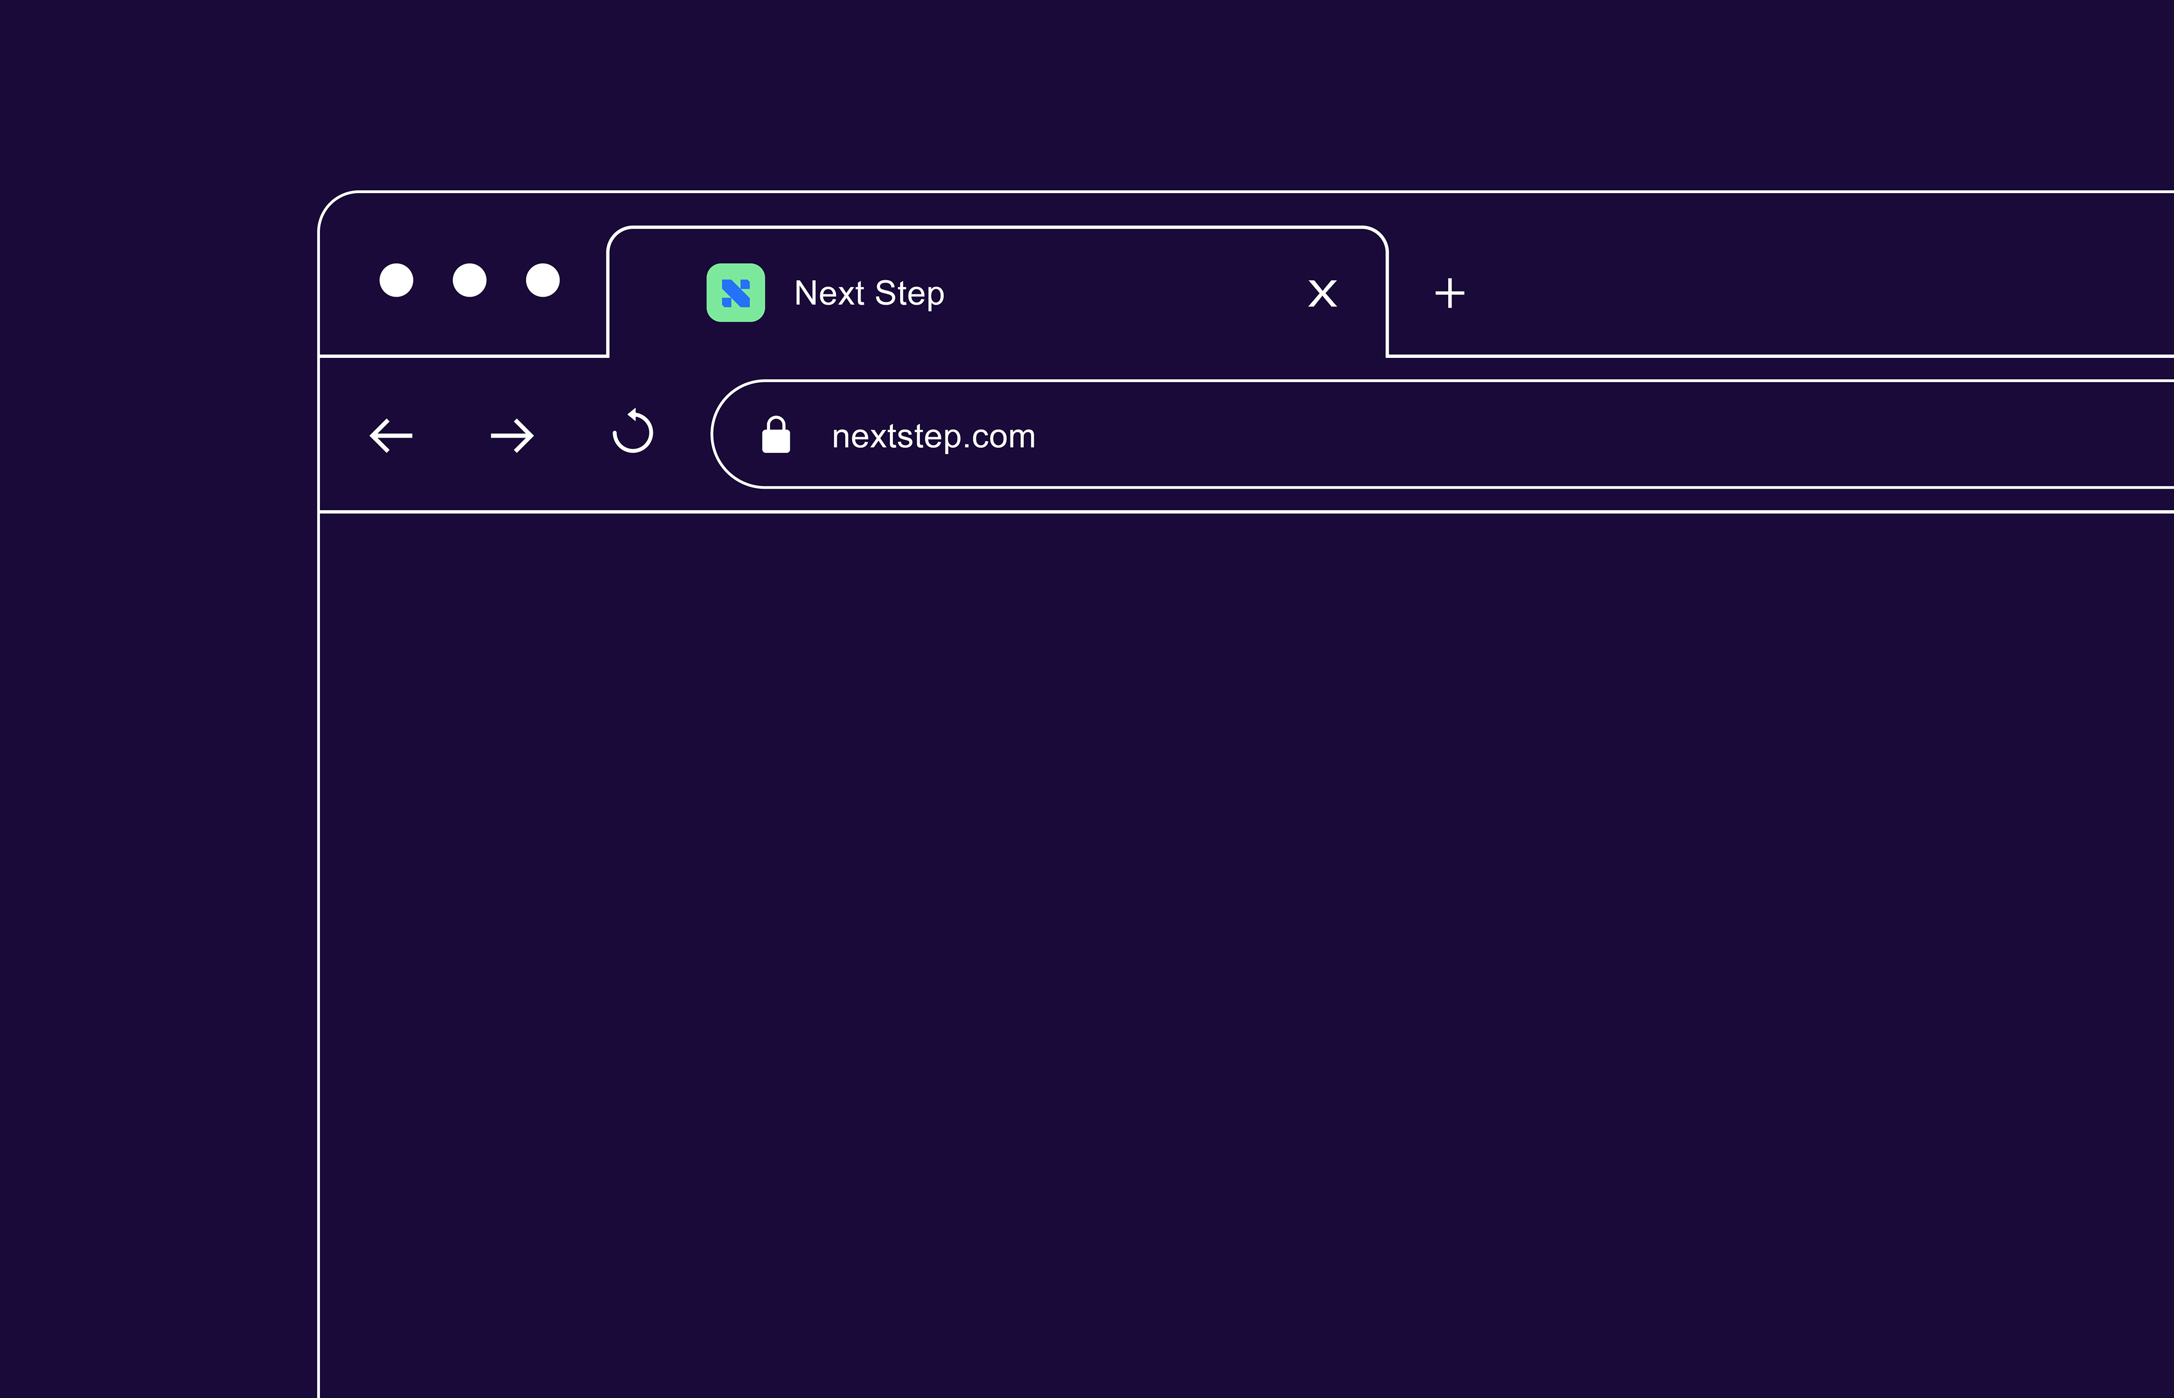Image resolution: width=2174 pixels, height=1398 pixels.
Task: Click the padlock security icon
Action: [776, 435]
